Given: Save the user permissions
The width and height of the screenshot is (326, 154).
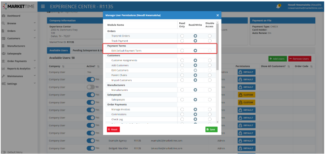Looking at the screenshot, I should [x=212, y=129].
